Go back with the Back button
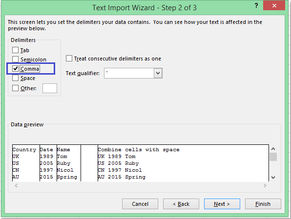Screen dimensions: 291x219 [x=181, y=204]
